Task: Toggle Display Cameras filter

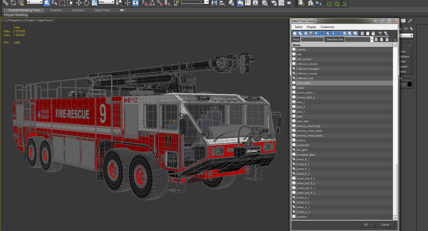Action: pos(311,33)
